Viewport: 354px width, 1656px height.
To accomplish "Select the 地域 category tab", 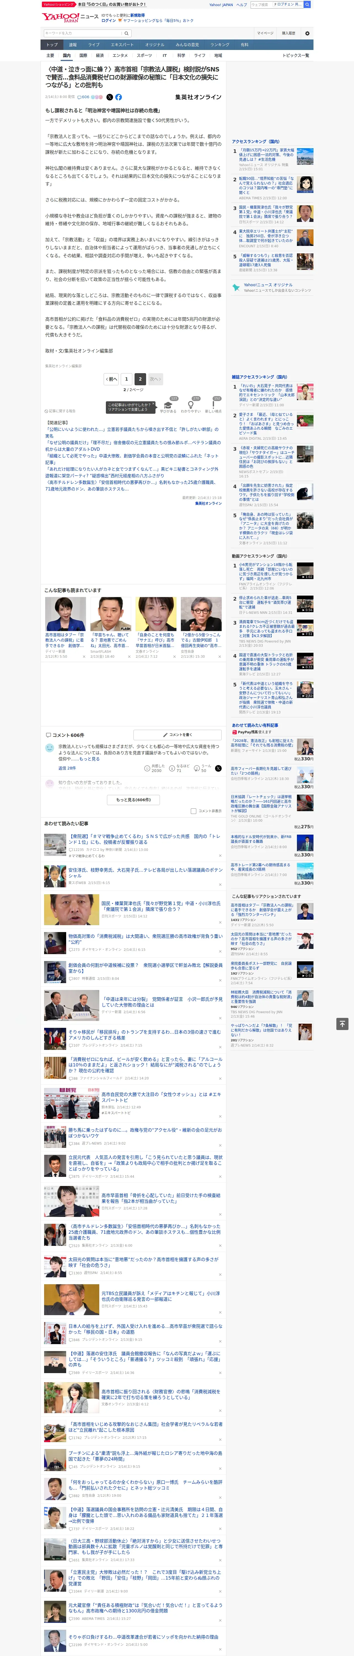I will [x=218, y=55].
